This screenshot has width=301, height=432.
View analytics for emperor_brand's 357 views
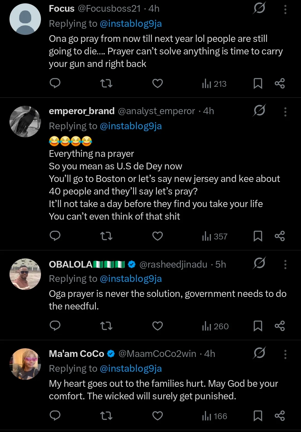(x=215, y=237)
